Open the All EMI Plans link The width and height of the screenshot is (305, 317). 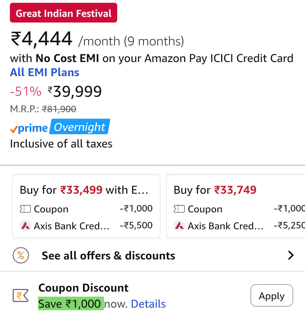point(45,72)
